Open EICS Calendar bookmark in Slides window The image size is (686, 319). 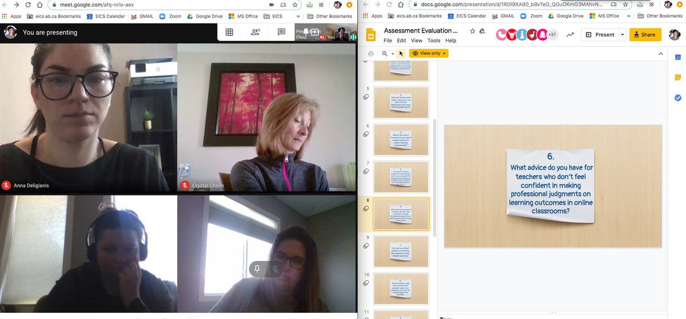coord(467,16)
